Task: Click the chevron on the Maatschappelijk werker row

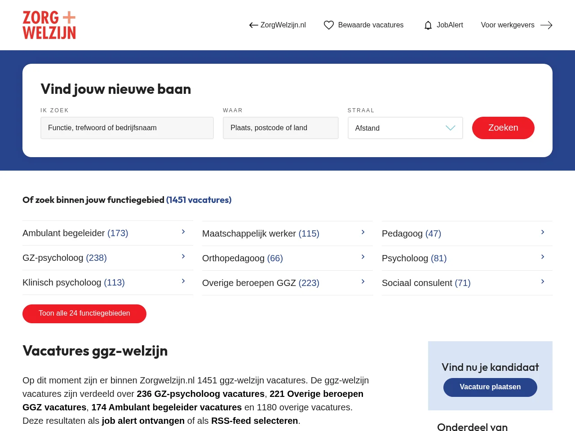Action: click(x=363, y=232)
